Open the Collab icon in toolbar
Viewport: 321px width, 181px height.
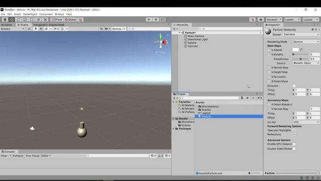[x=252, y=20]
